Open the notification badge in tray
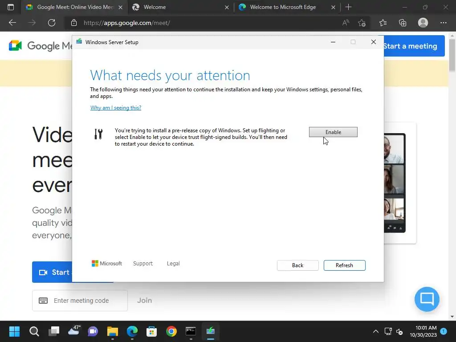 click(444, 331)
